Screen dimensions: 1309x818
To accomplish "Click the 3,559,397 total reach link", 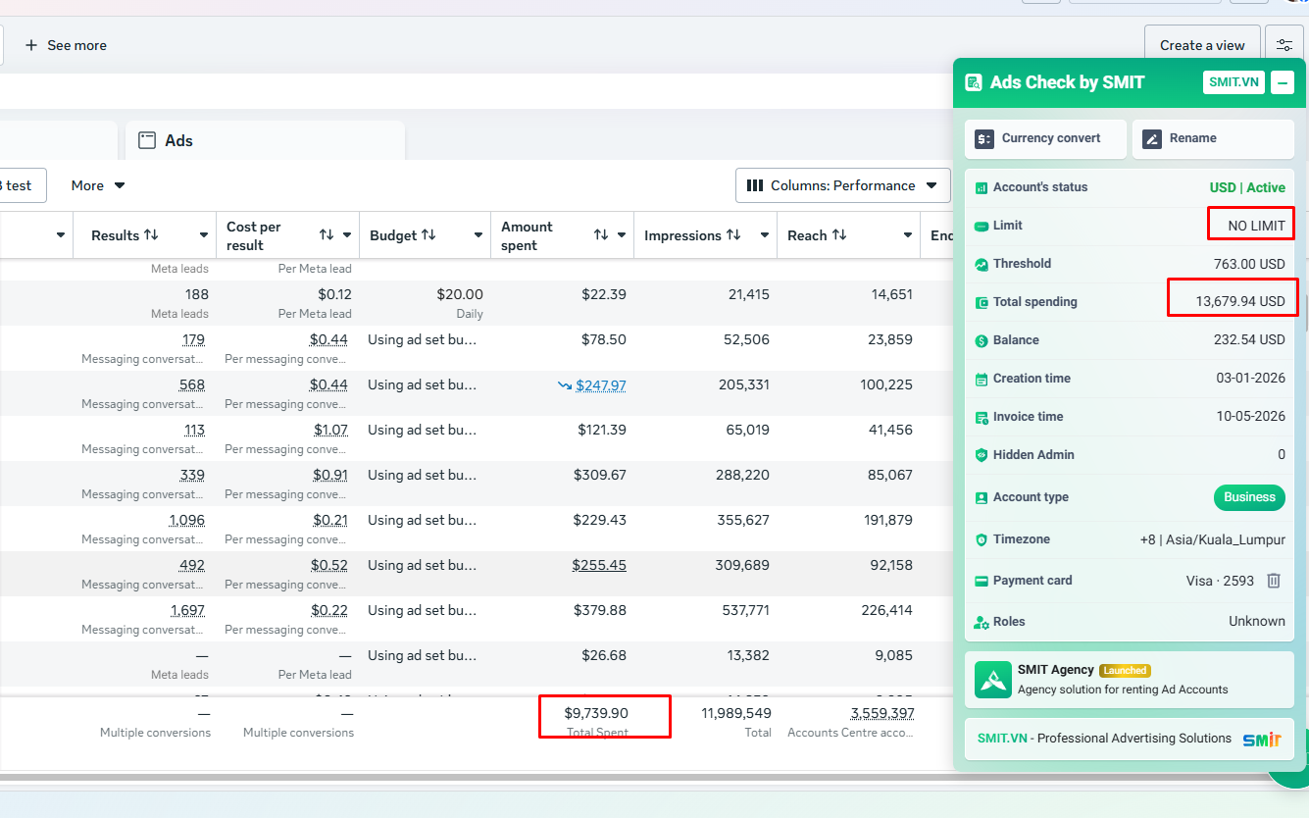I will pos(882,714).
